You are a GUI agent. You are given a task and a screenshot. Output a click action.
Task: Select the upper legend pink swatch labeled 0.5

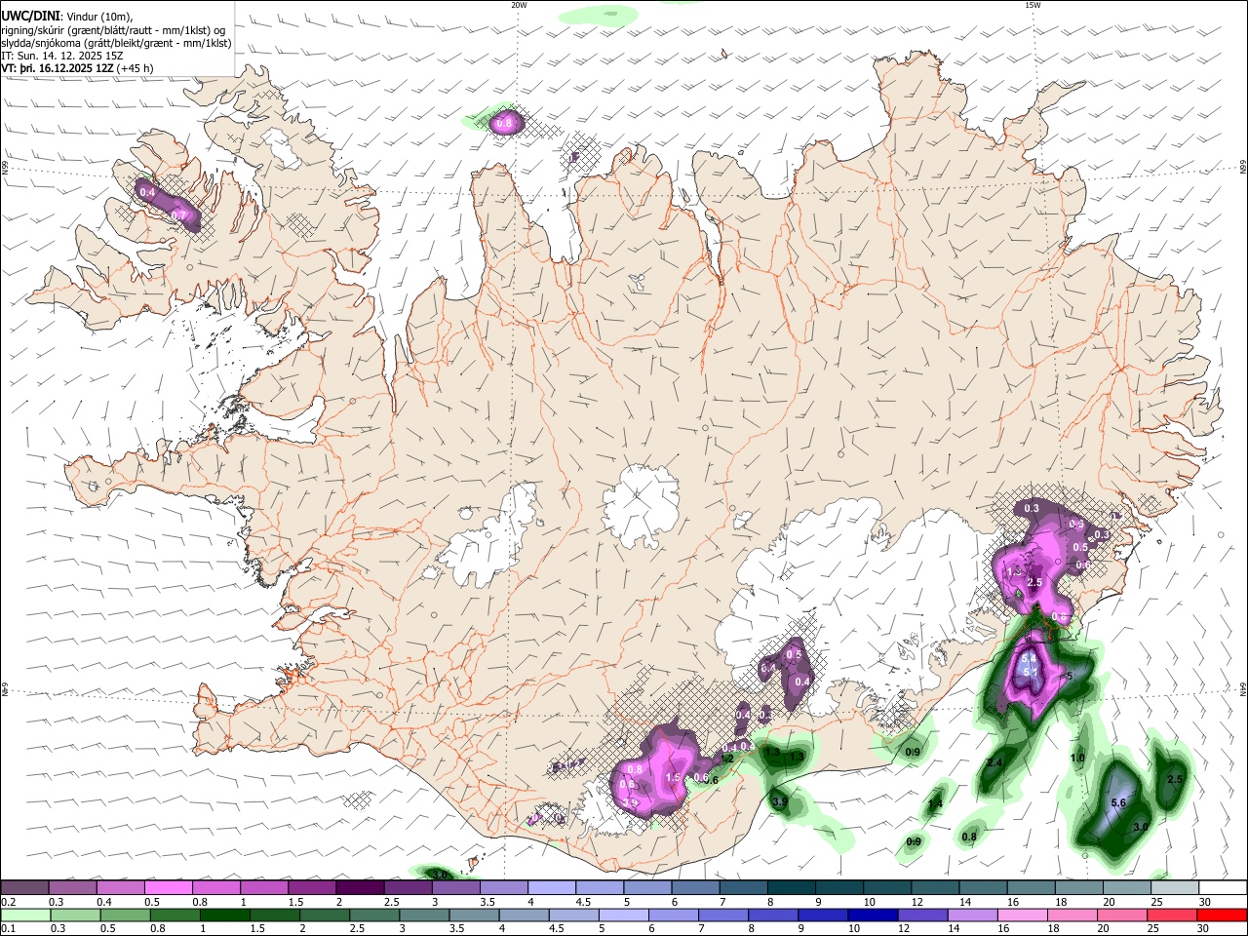tap(168, 888)
